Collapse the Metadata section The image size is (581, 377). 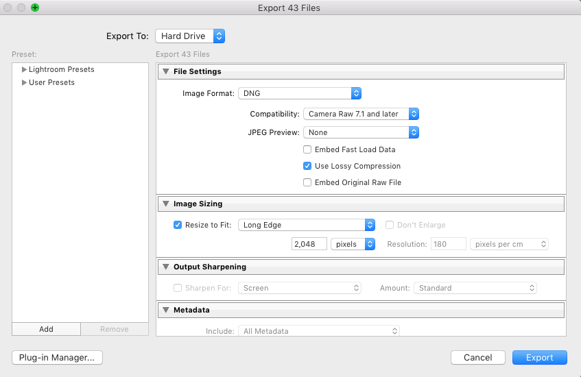point(166,310)
